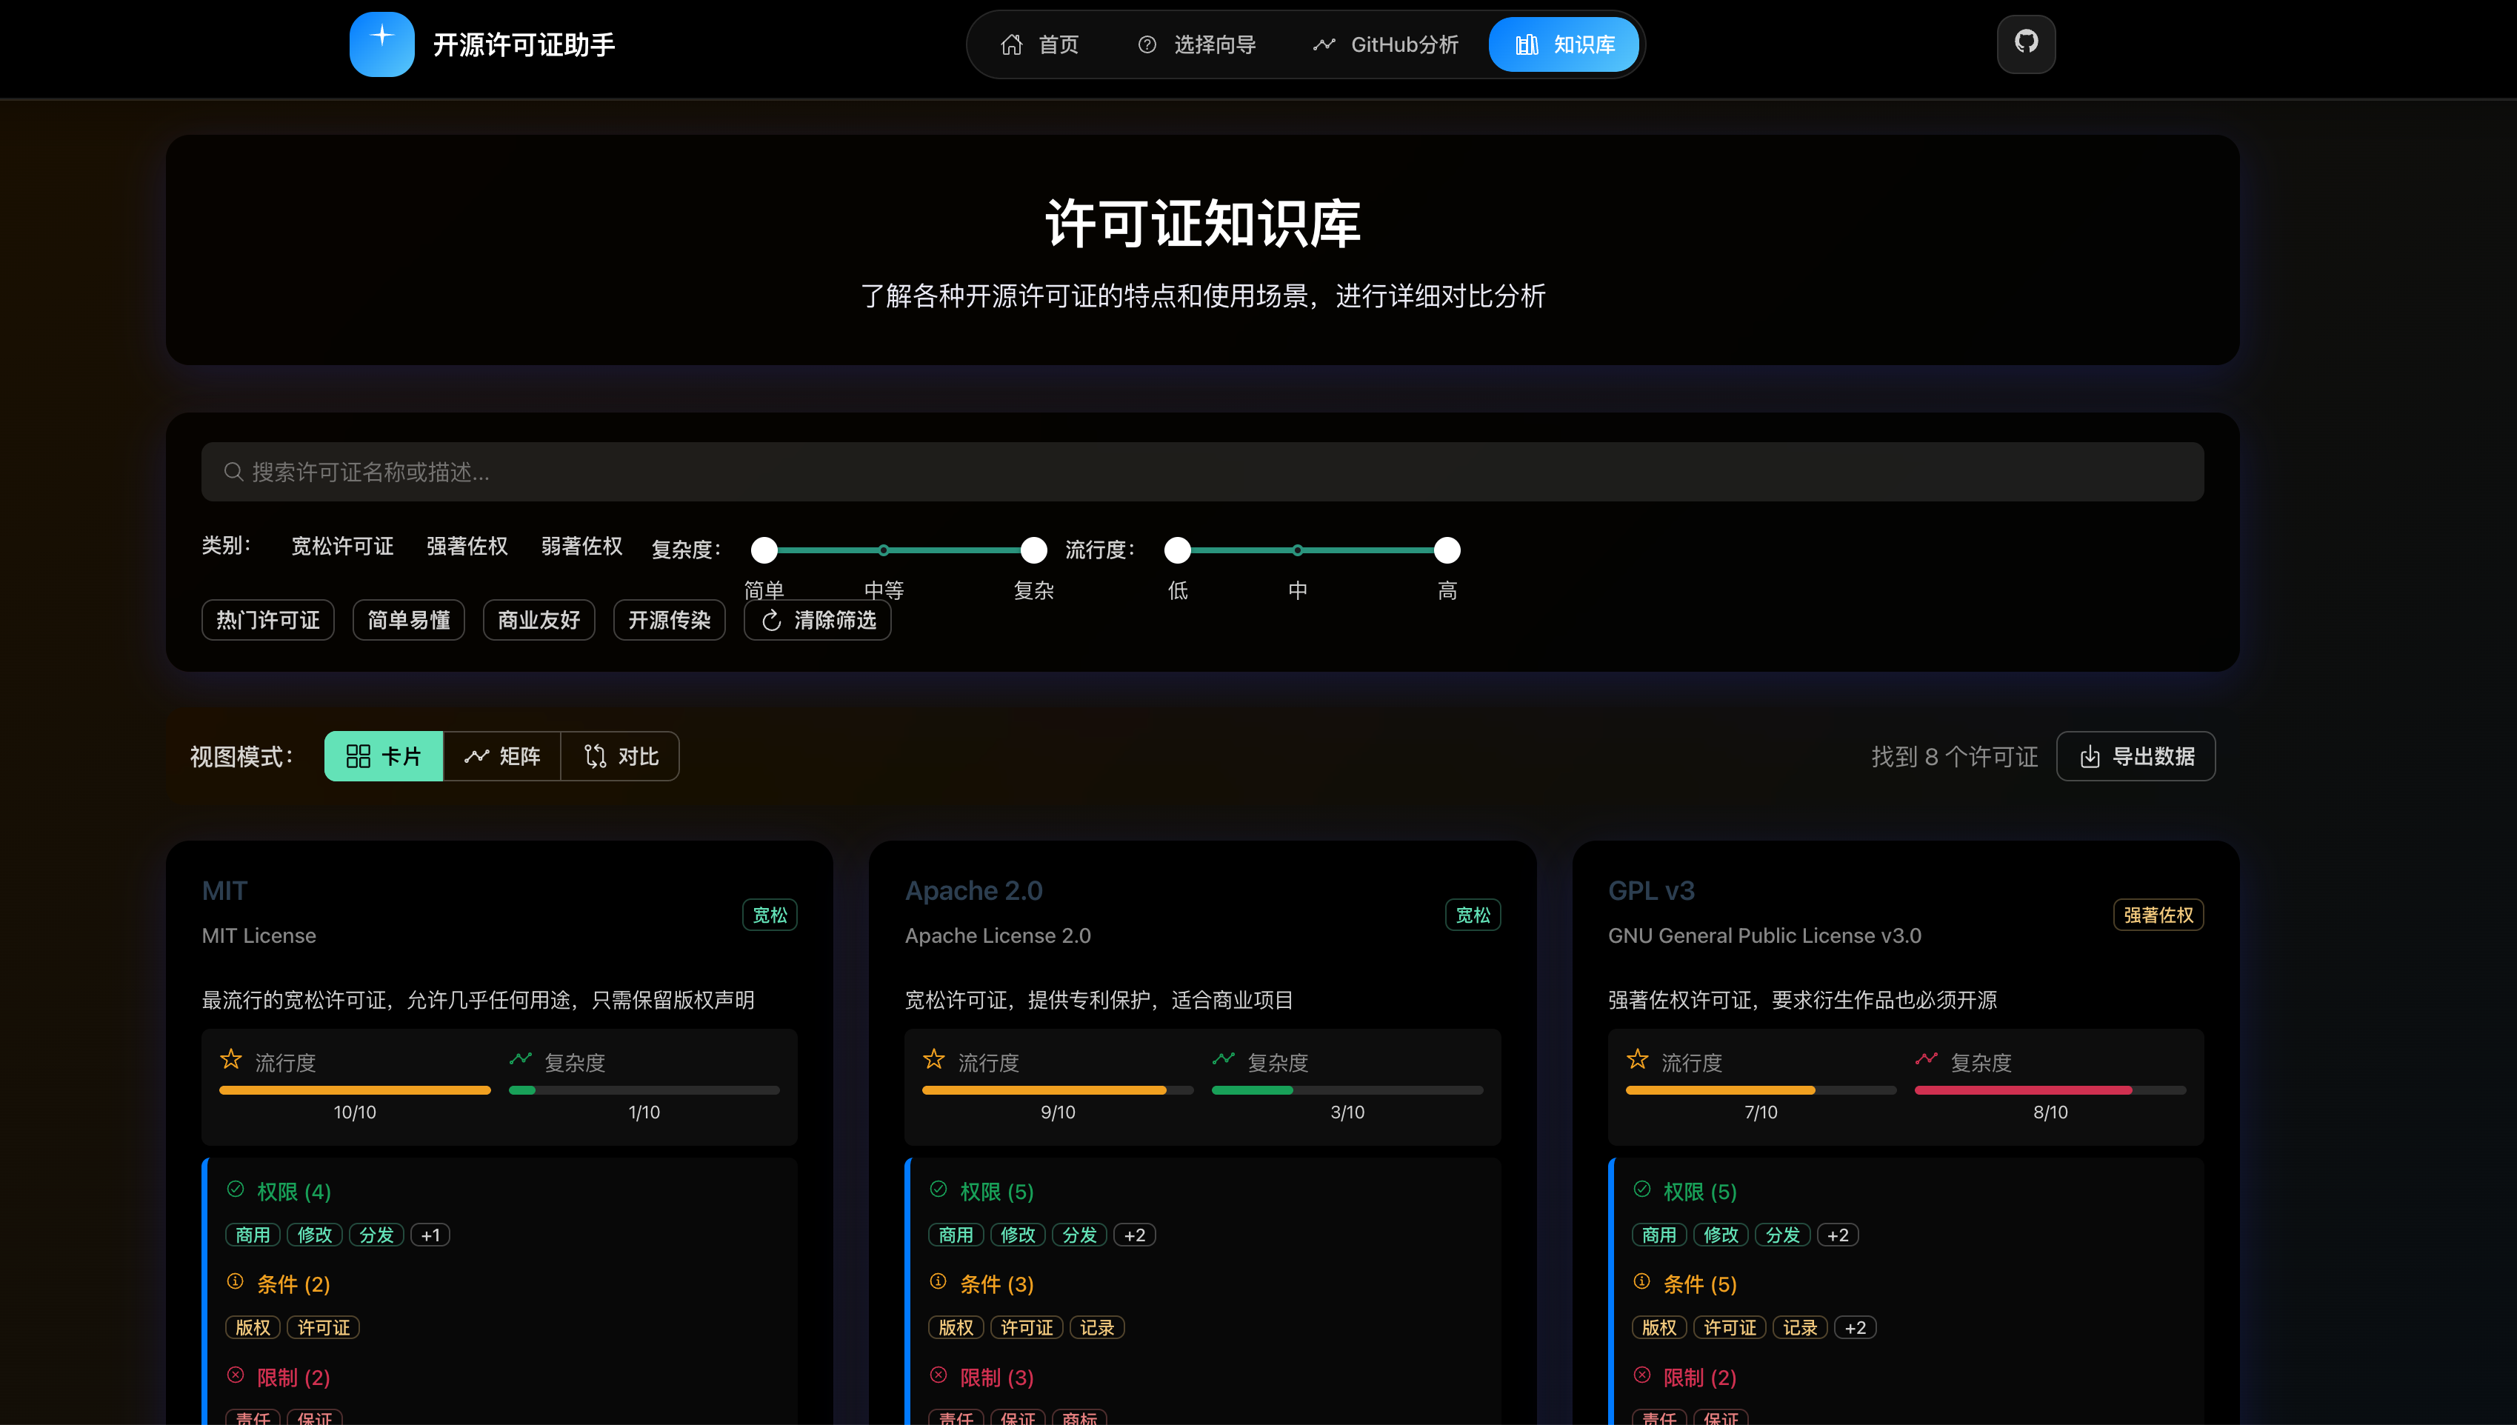
Task: Filter by 弱著佐权 category
Action: point(581,546)
